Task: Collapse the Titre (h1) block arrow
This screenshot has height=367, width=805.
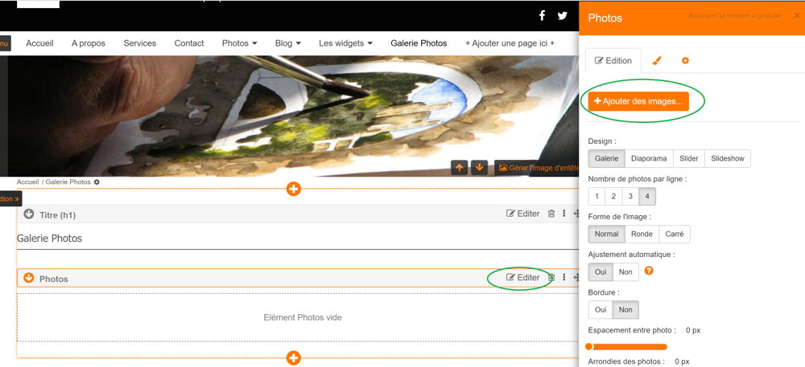Action: [29, 214]
